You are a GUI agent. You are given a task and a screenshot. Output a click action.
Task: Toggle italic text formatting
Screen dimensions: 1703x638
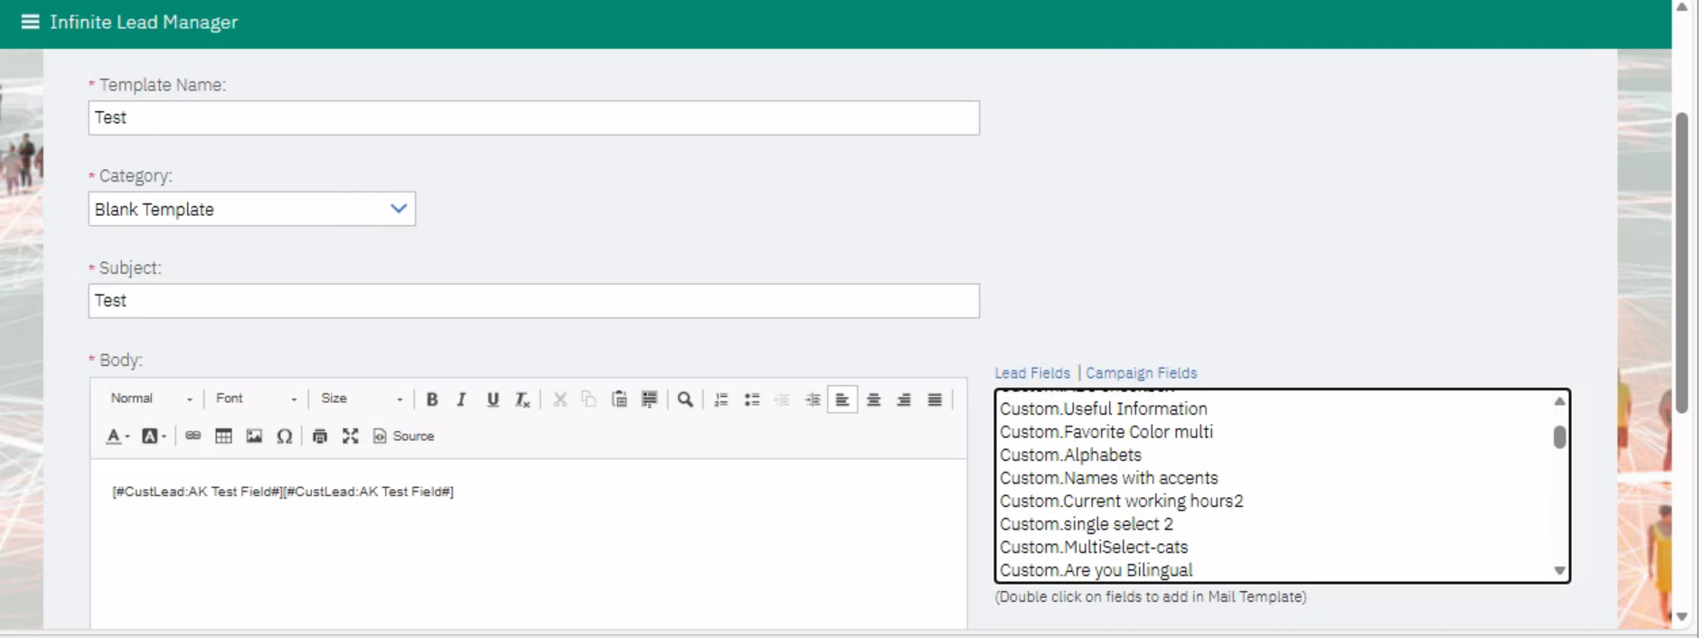(x=462, y=399)
